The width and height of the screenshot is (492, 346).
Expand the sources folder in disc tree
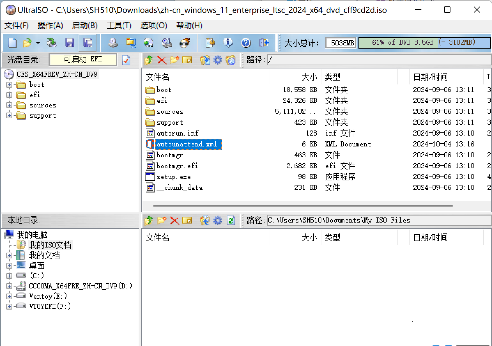(x=9, y=105)
